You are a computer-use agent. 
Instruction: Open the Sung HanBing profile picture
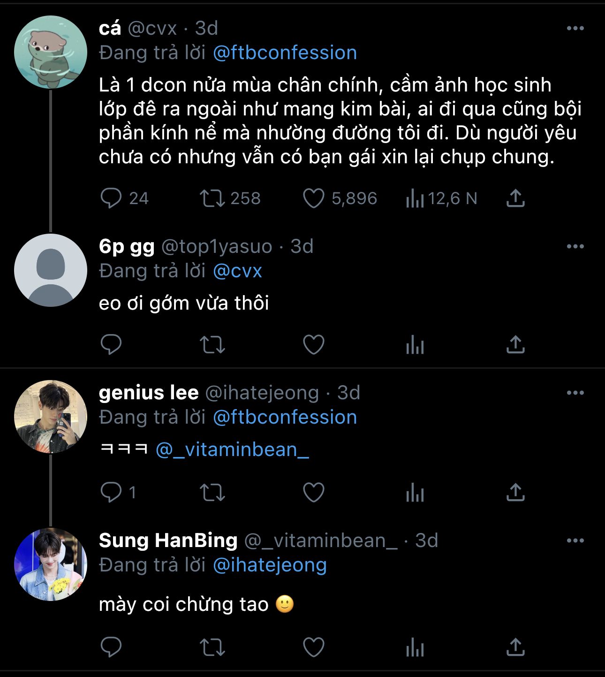[51, 564]
